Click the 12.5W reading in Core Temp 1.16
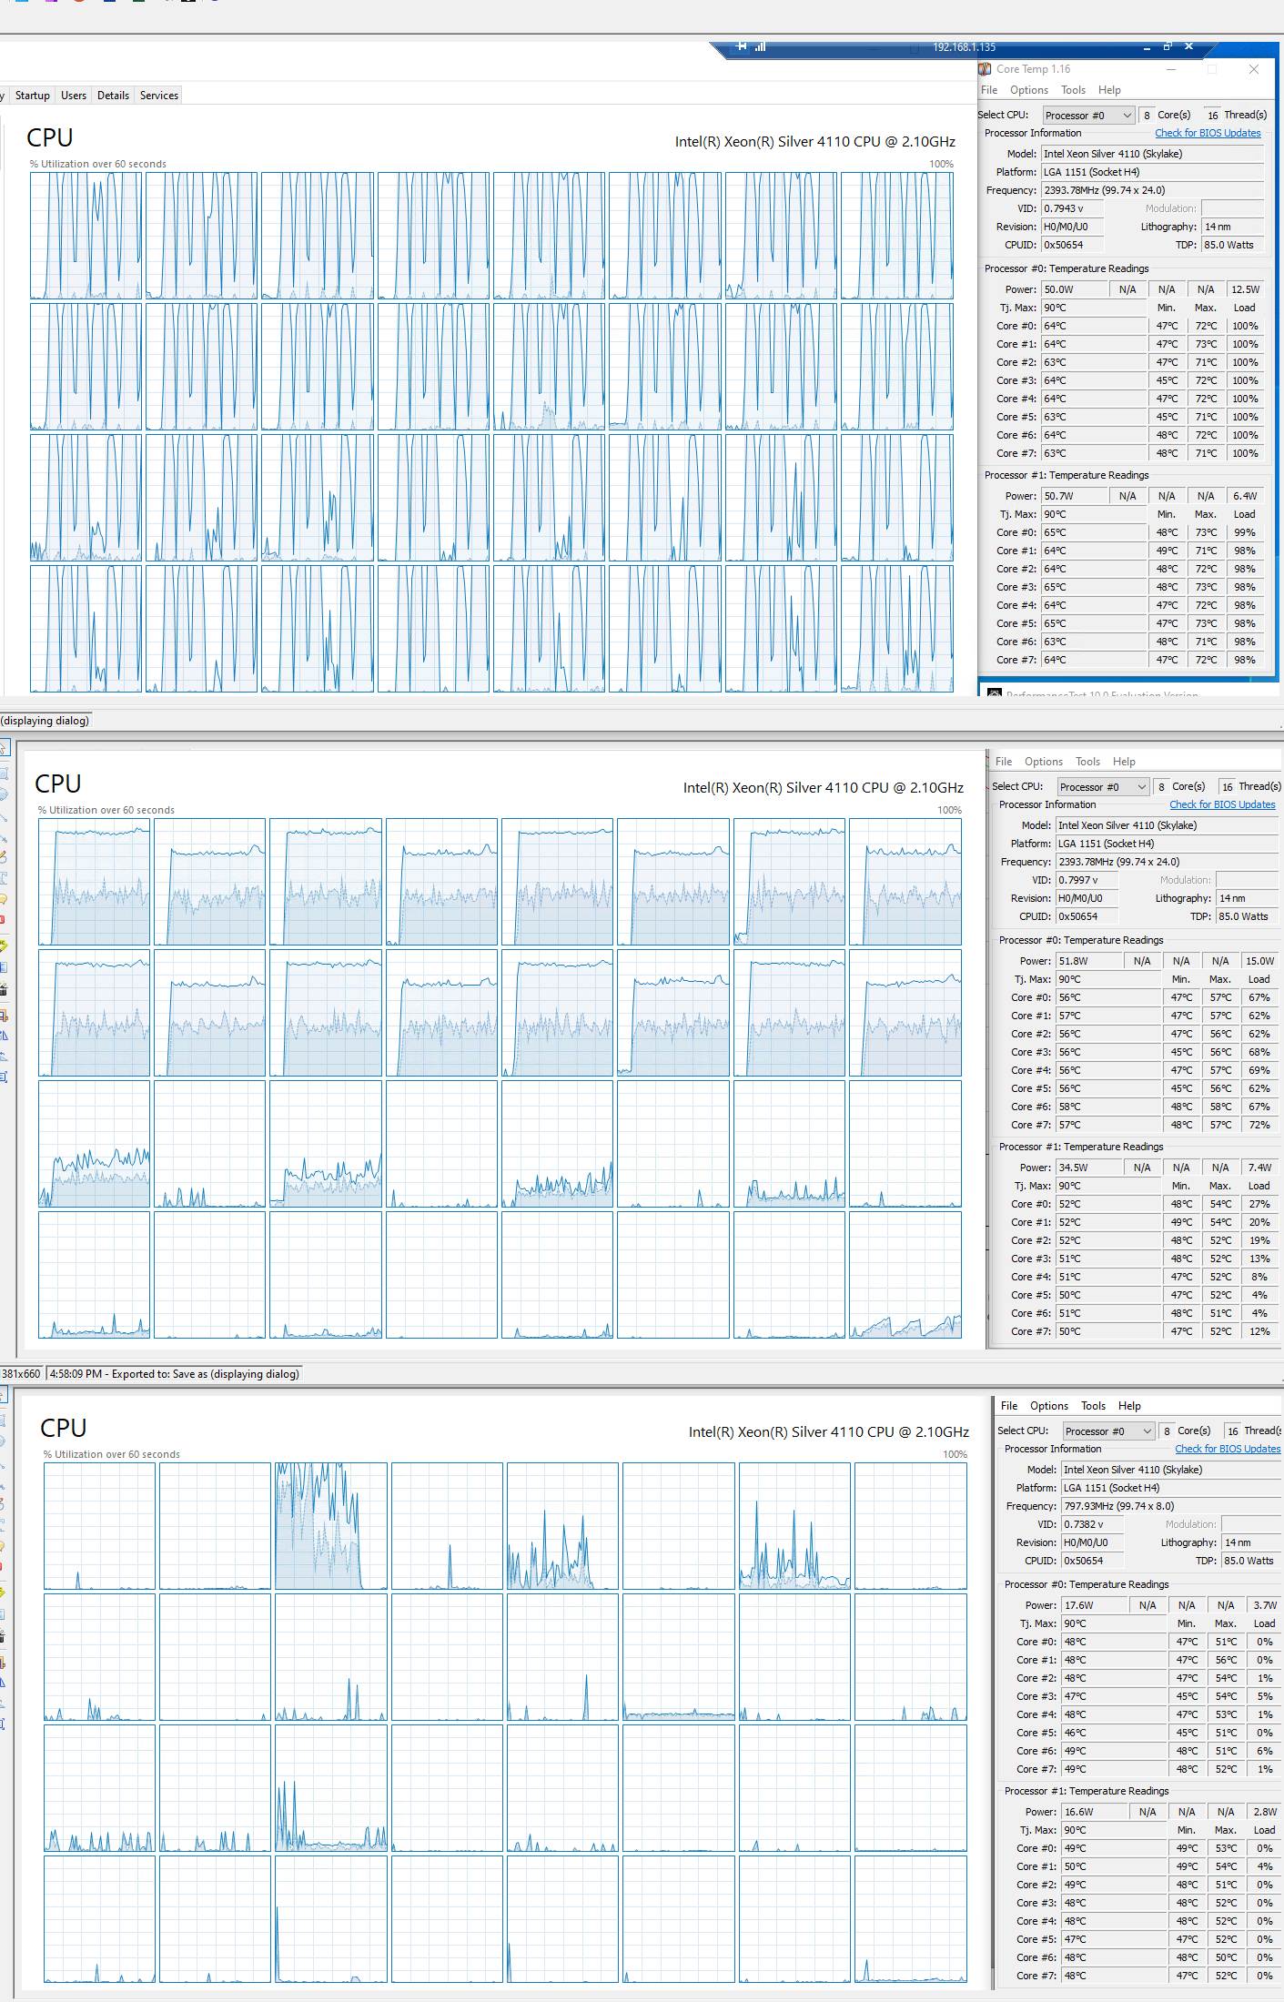 (1245, 289)
